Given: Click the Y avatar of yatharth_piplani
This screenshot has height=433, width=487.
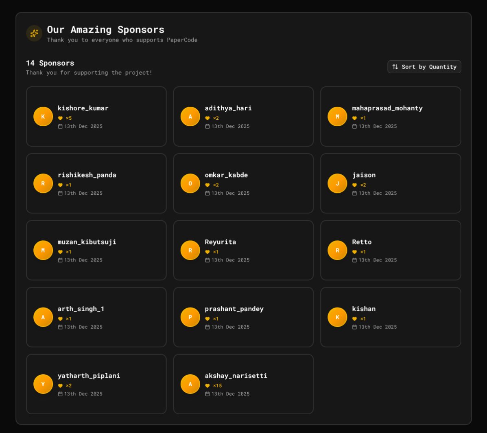Looking at the screenshot, I should pyautogui.click(x=43, y=384).
